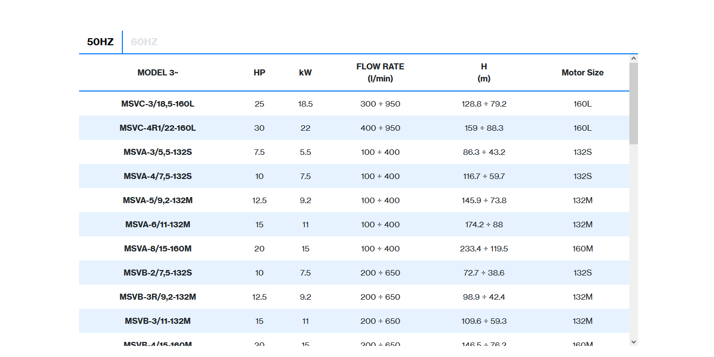Viewport: 714px width, 357px height.
Task: Switch to the 60HZ tab
Action: coord(144,42)
